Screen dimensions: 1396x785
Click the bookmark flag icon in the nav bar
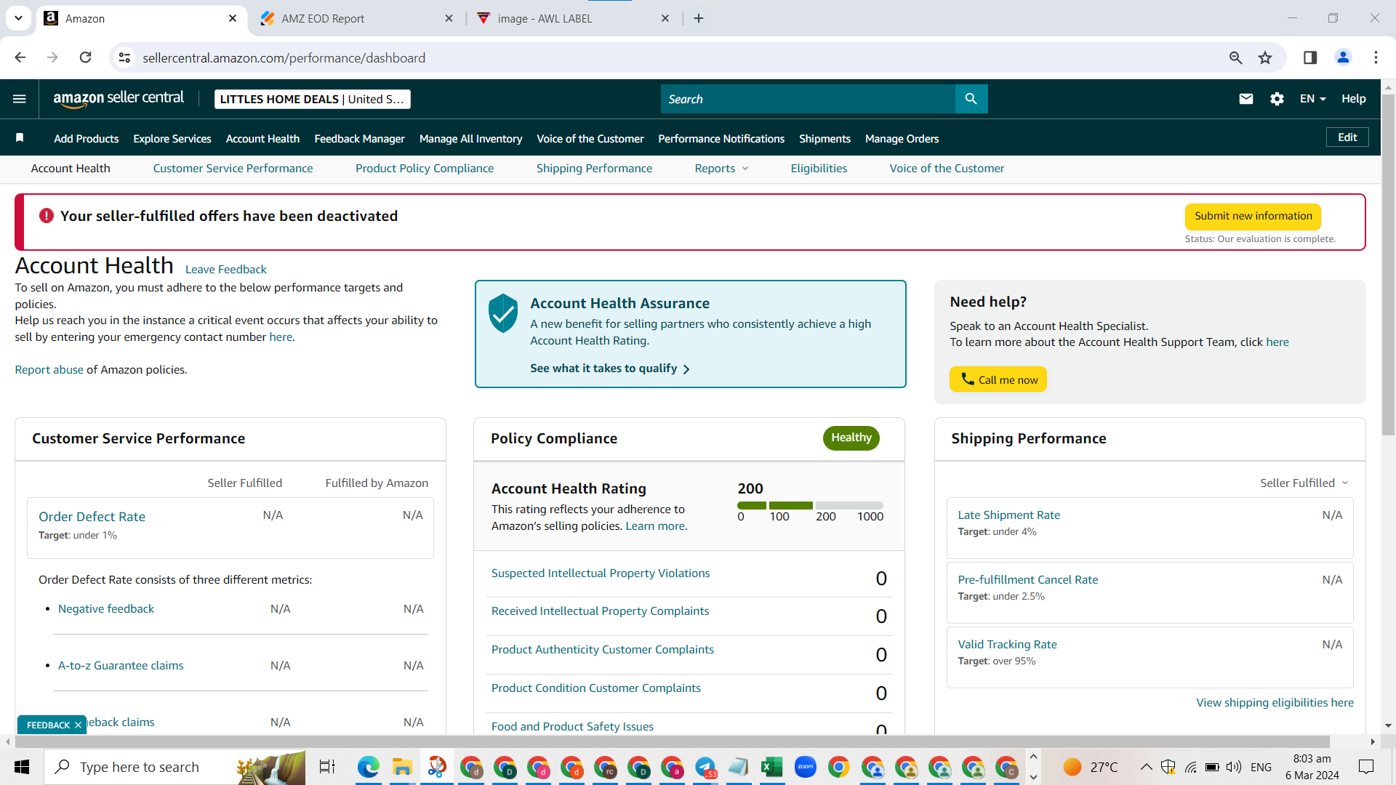[20, 138]
